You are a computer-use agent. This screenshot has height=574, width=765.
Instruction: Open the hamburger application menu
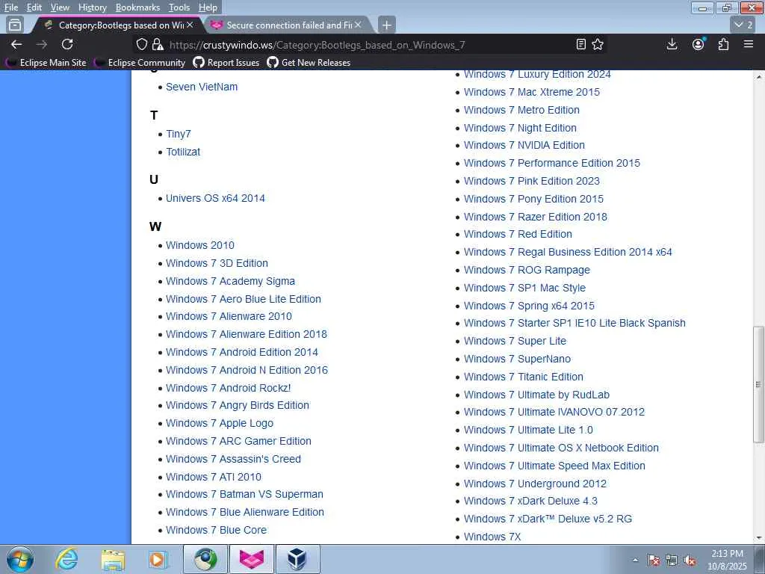click(x=749, y=44)
